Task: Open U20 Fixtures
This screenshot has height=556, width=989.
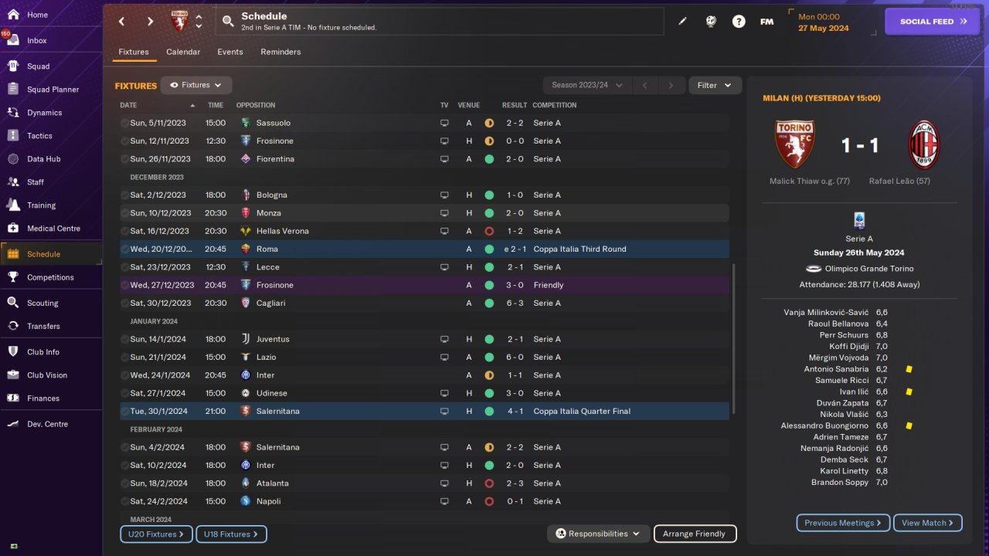Action: (156, 534)
